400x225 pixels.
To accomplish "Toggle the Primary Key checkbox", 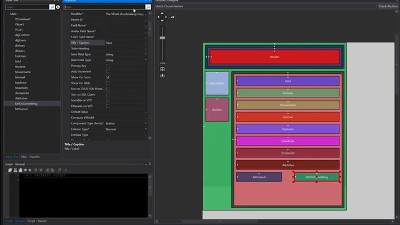I will click(108, 66).
